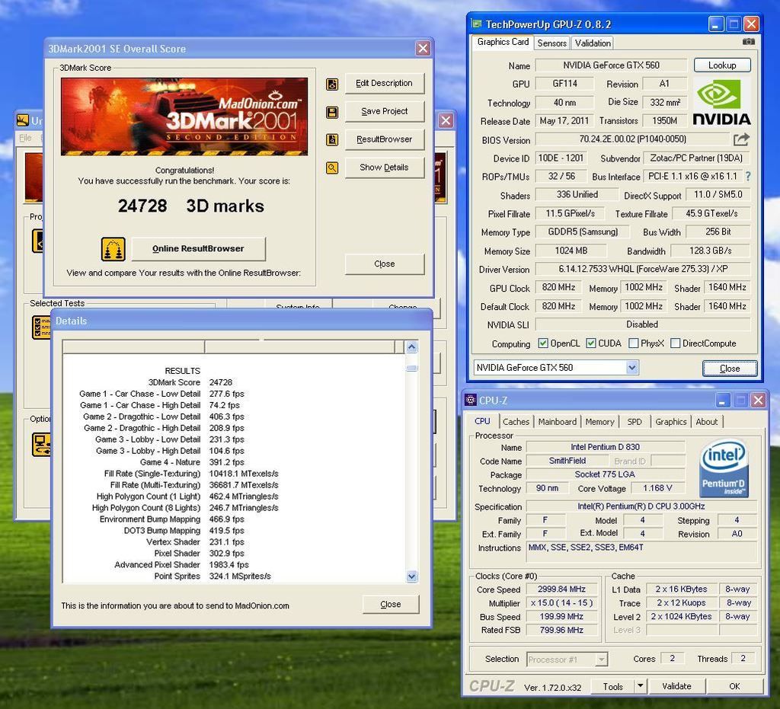Click the GPU Name field GeForce GTX 560
The height and width of the screenshot is (709, 780).
click(x=611, y=65)
